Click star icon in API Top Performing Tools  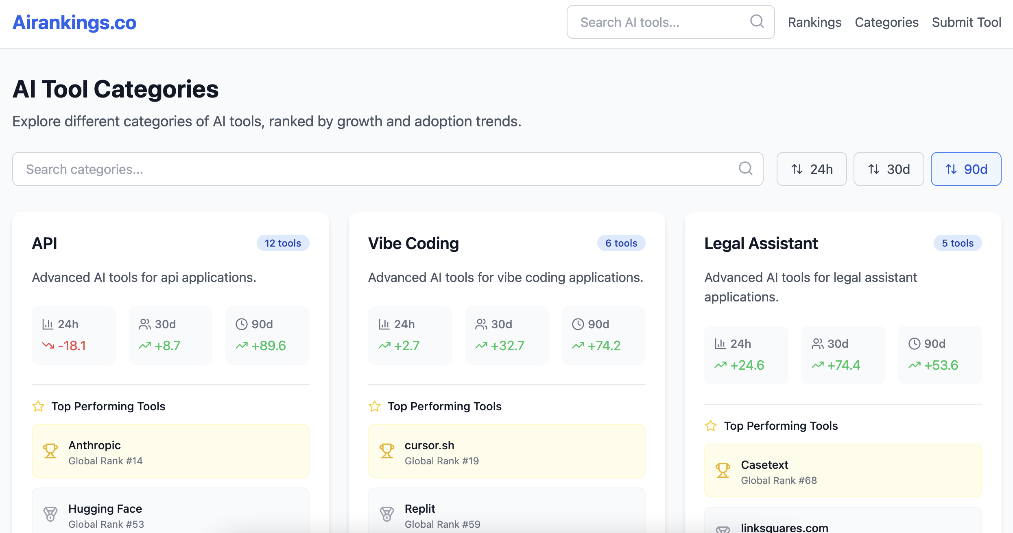point(38,406)
